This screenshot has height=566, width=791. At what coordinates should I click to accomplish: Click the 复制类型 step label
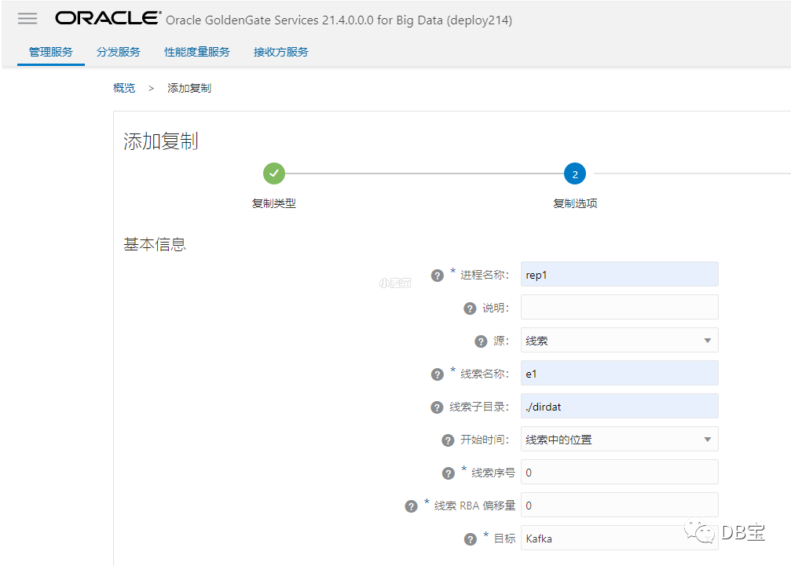pos(274,203)
